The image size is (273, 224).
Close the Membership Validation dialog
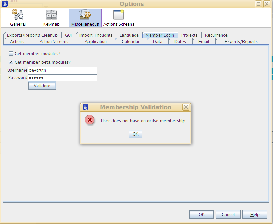(186, 107)
